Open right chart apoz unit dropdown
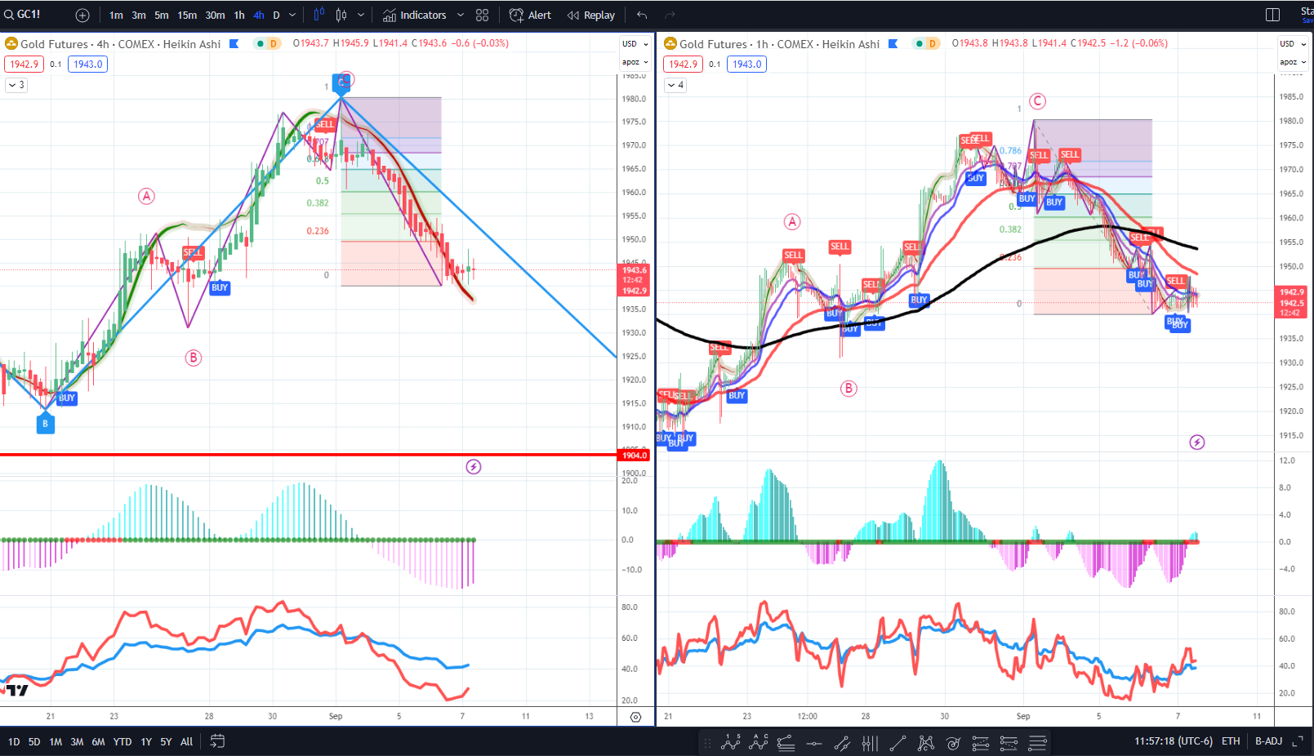The image size is (1314, 756). [1293, 62]
